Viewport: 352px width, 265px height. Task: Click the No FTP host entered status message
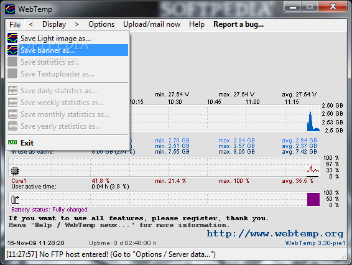[x=111, y=254]
